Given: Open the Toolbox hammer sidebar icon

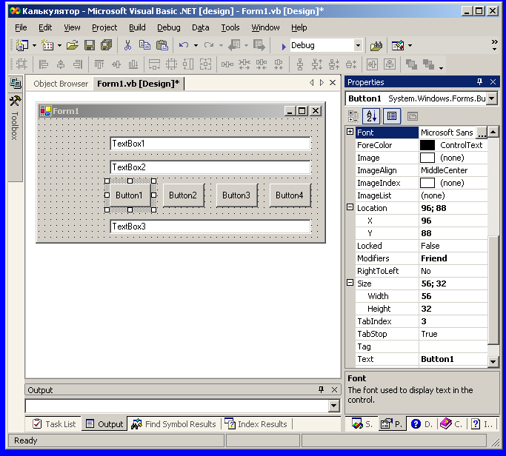Looking at the screenshot, I should click(15, 101).
